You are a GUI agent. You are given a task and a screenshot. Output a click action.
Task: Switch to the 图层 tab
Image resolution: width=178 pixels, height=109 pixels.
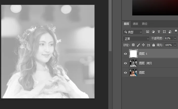click(x=126, y=24)
